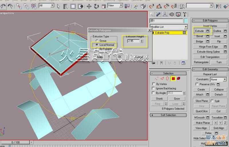Enable the By Angle checkbox
Viewport: 229px width, 147px height.
pyautogui.click(x=153, y=93)
